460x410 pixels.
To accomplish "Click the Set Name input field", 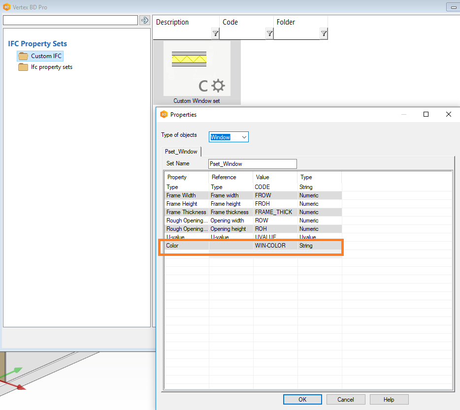I will (x=252, y=164).
